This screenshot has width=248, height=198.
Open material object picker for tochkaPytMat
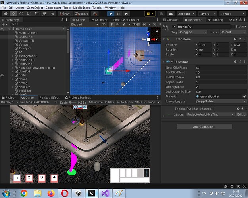pos(244,97)
